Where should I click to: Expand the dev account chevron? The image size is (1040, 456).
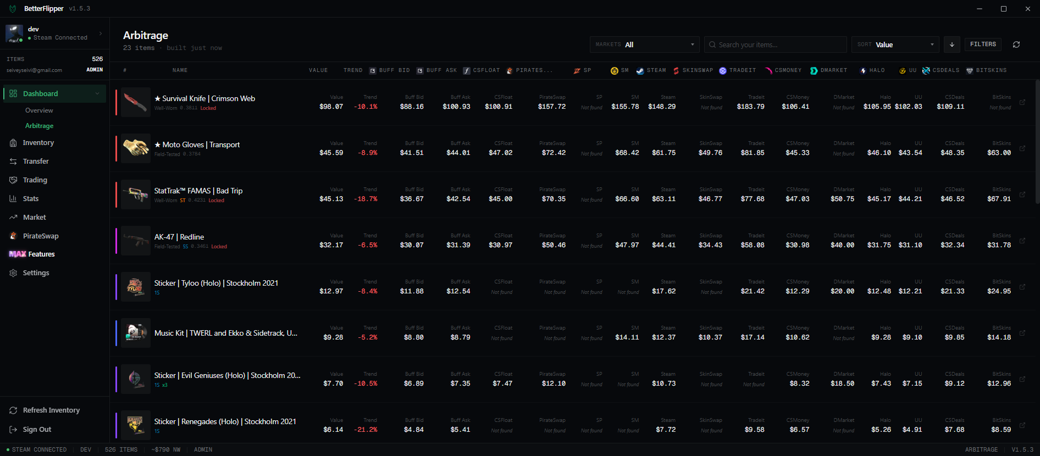click(x=101, y=34)
